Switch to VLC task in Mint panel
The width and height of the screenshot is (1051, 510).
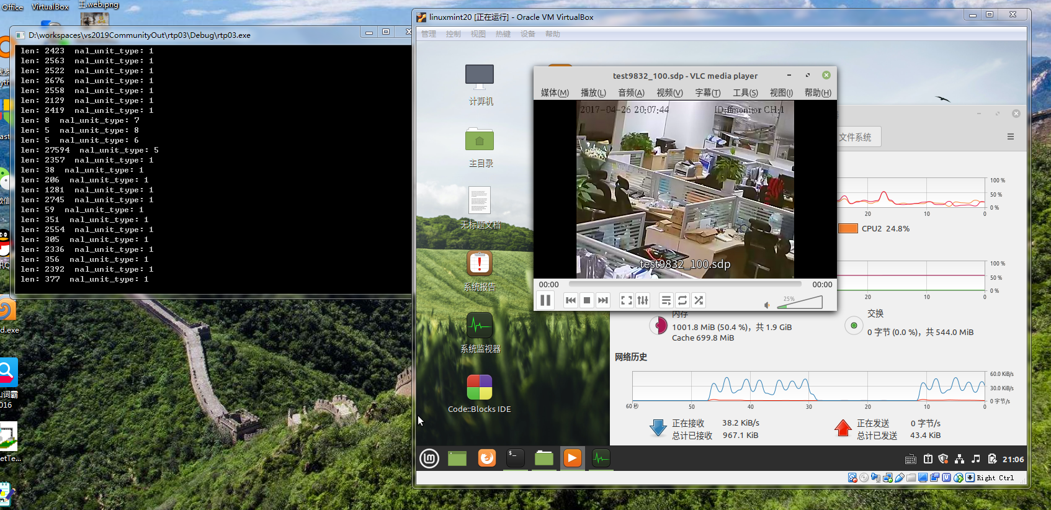(x=573, y=458)
